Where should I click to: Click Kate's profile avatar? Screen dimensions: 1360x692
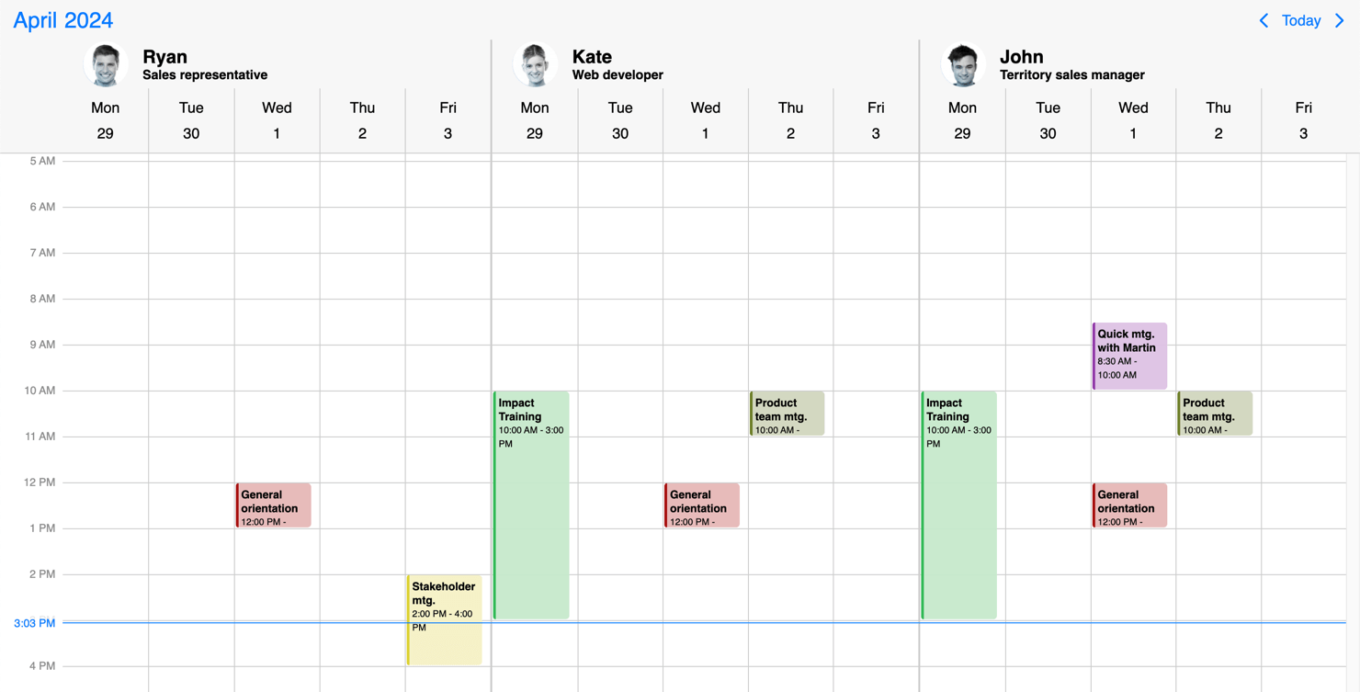(536, 64)
